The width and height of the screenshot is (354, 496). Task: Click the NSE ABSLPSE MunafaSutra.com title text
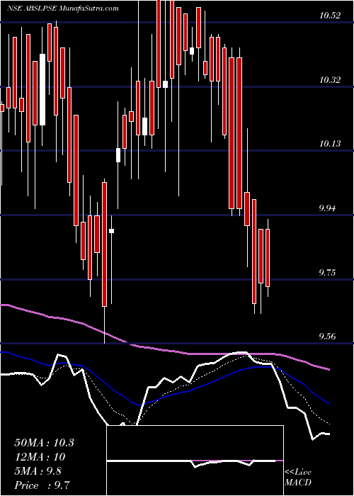[x=62, y=9]
